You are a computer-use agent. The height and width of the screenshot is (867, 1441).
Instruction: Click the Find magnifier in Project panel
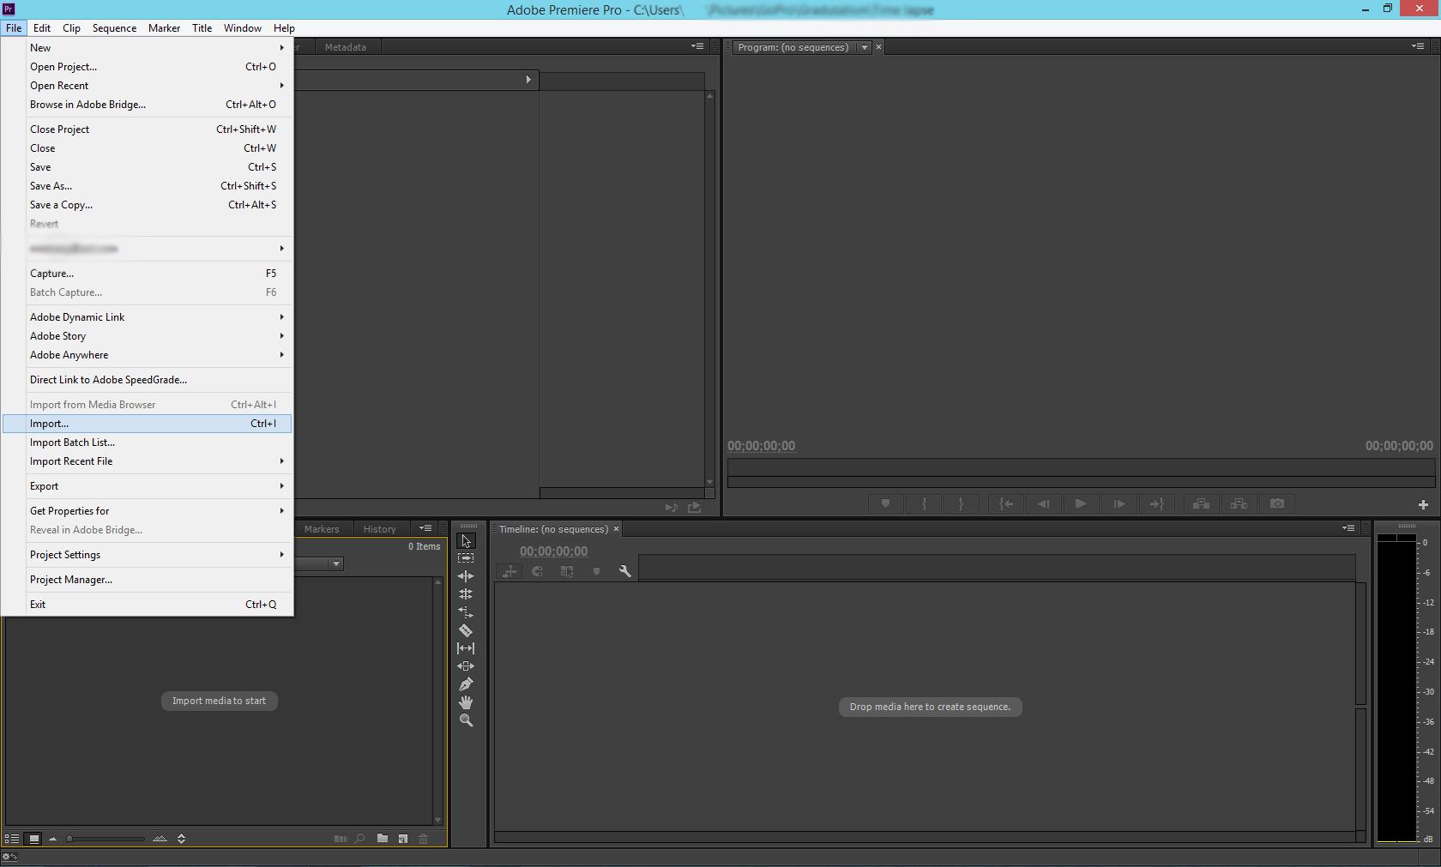[360, 839]
